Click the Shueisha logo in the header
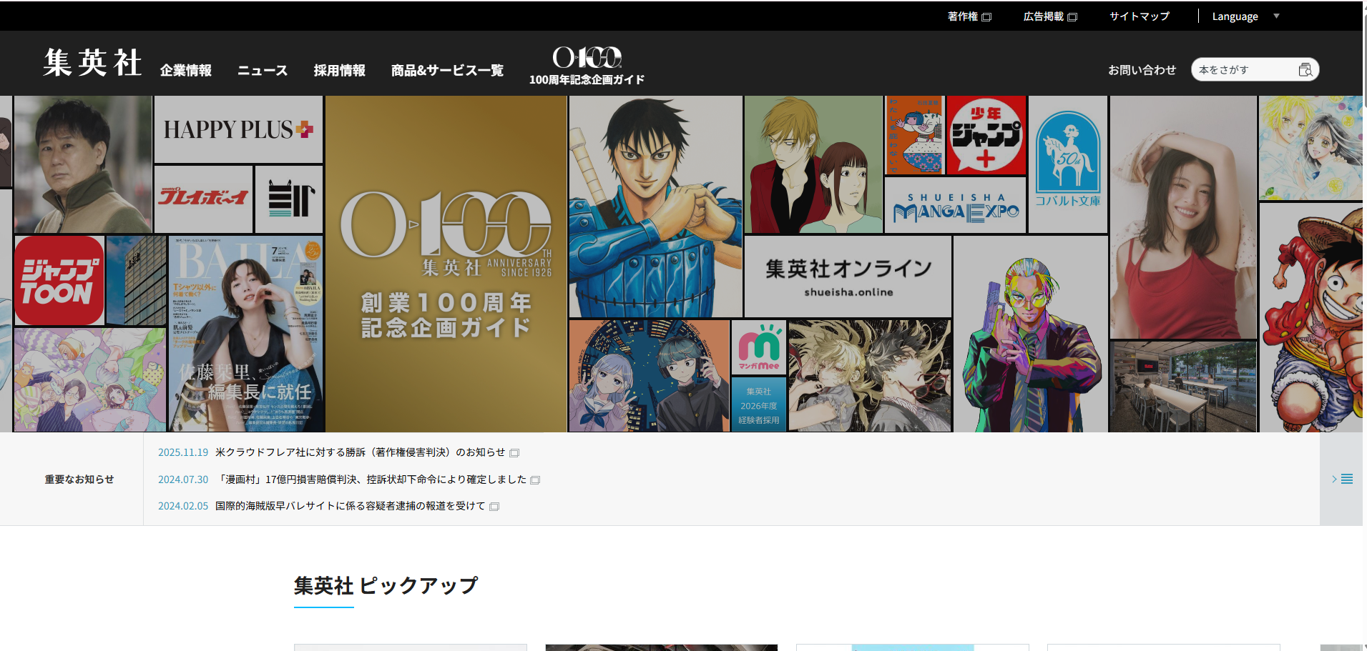Viewport: 1367px width, 651px height. pos(92,63)
